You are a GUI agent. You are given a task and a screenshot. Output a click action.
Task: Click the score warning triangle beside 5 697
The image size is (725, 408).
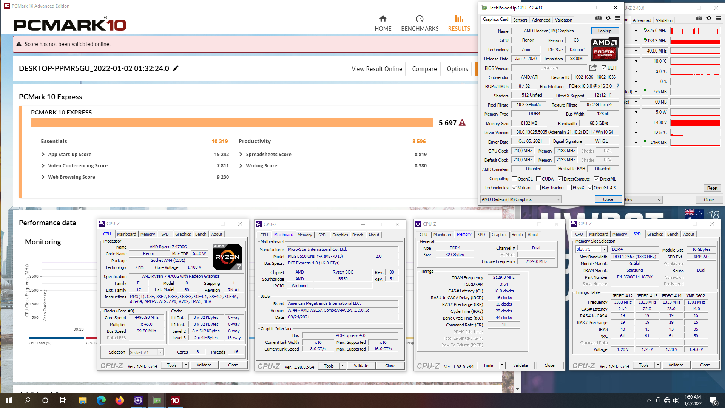pos(462,123)
